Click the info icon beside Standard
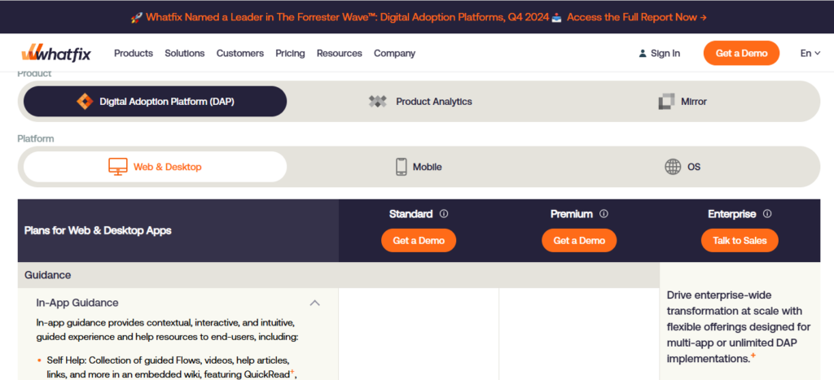834x380 pixels. (x=444, y=214)
